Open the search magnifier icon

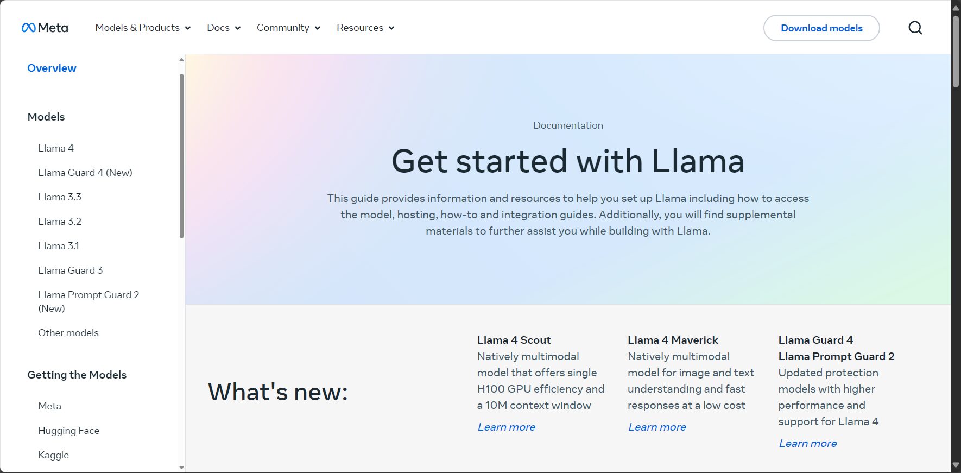(x=915, y=28)
